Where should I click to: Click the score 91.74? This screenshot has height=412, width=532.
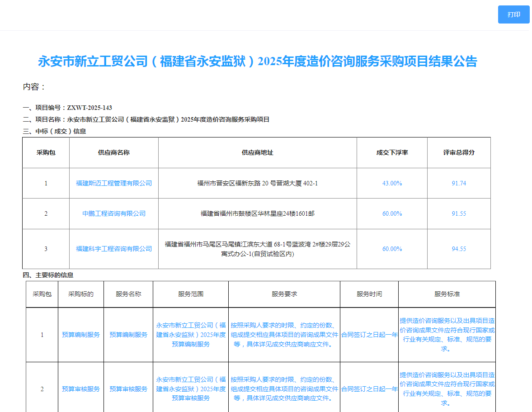pyautogui.click(x=459, y=183)
